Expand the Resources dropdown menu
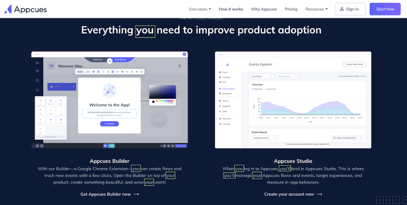Screen dimensions: 407x205 pyautogui.click(x=317, y=9)
